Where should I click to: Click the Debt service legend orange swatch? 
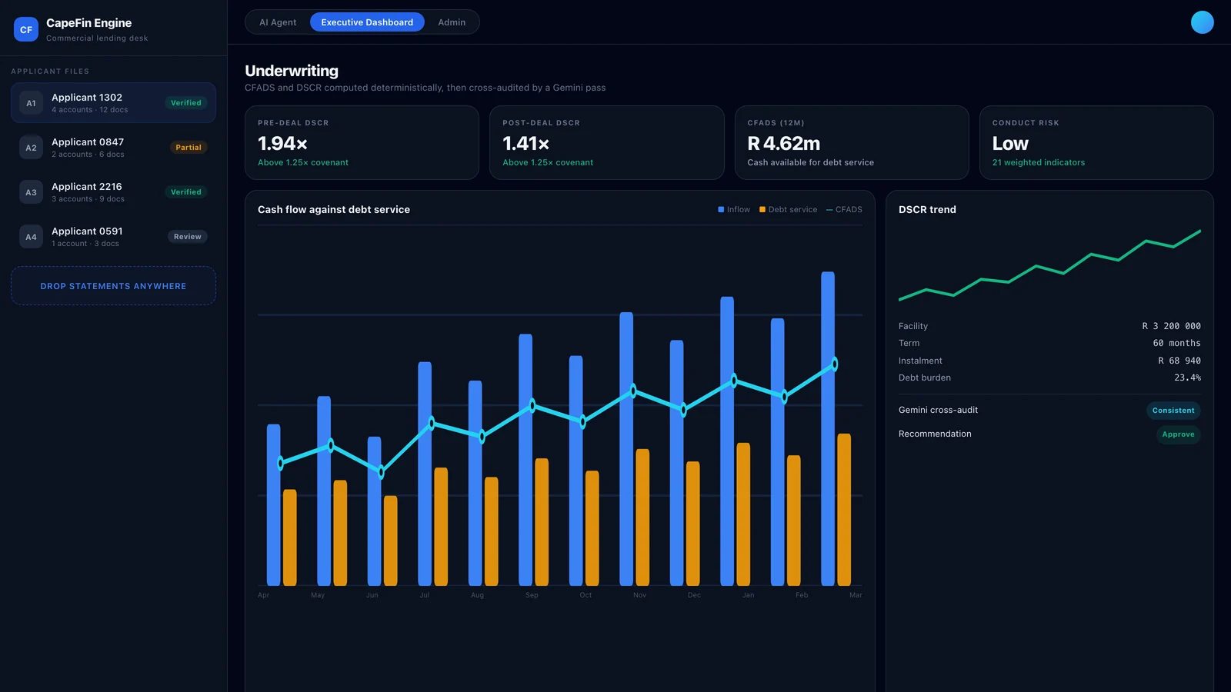(x=762, y=209)
